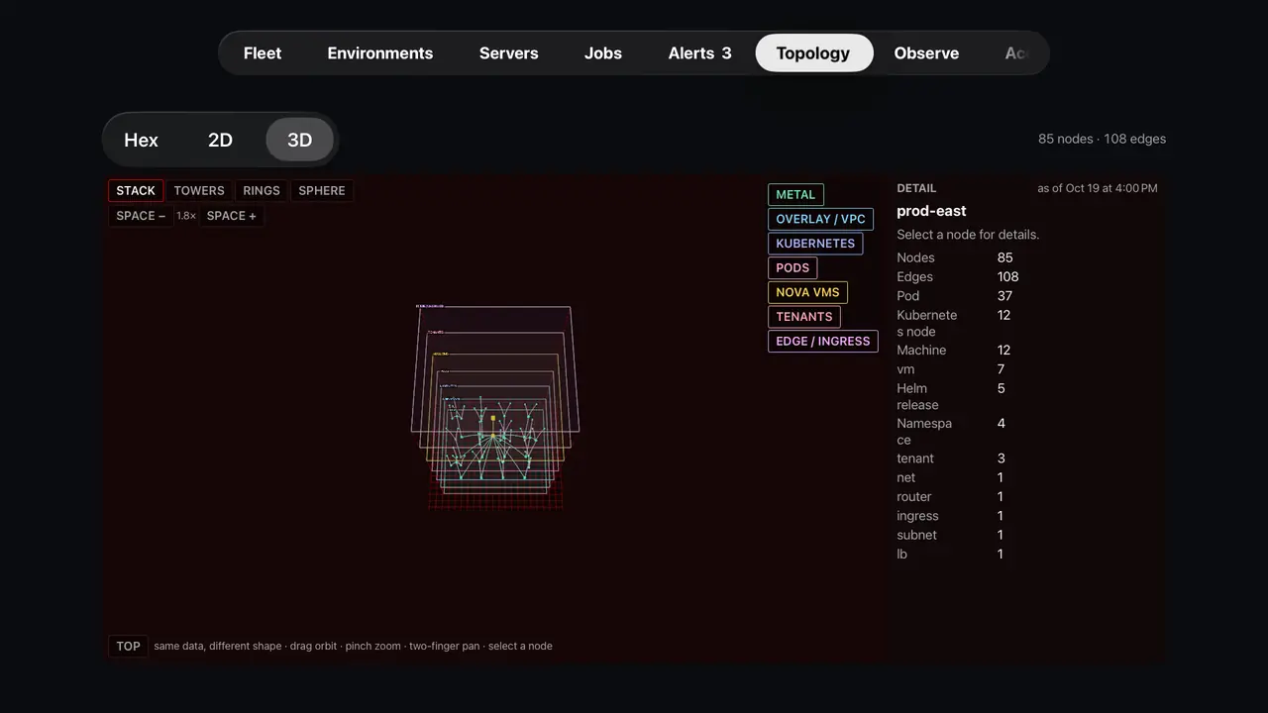Toggle the EDGE / INGRESS layer
Image resolution: width=1268 pixels, height=713 pixels.
[x=823, y=341]
